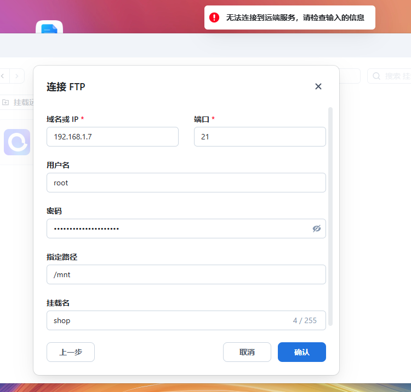Click the 4 / 255 character counter
The width and height of the screenshot is (411, 392).
[305, 320]
